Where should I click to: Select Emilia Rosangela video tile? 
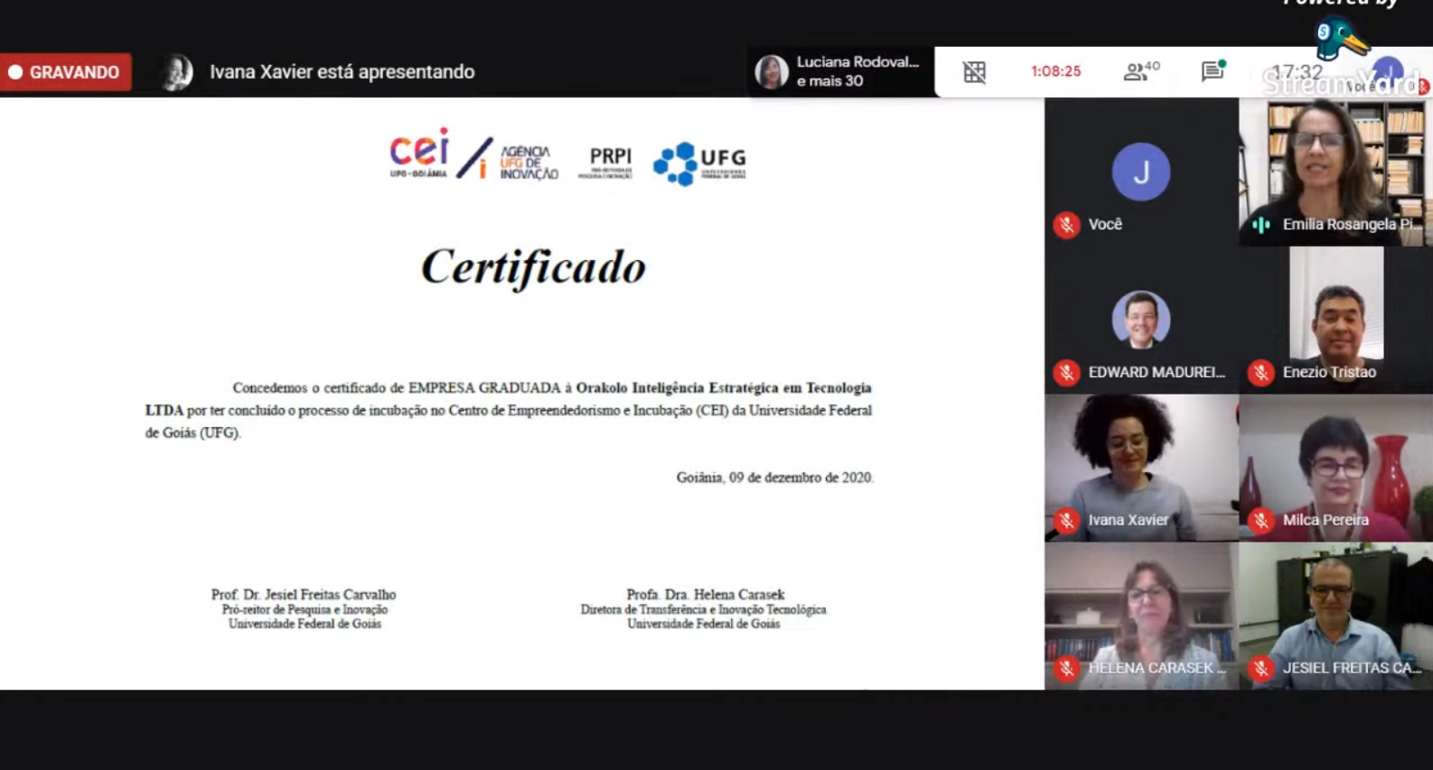pos(1335,172)
